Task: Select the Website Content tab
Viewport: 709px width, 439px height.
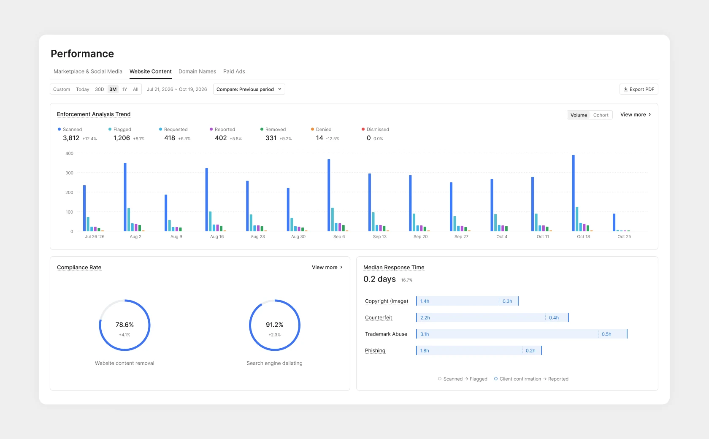Action: (150, 71)
